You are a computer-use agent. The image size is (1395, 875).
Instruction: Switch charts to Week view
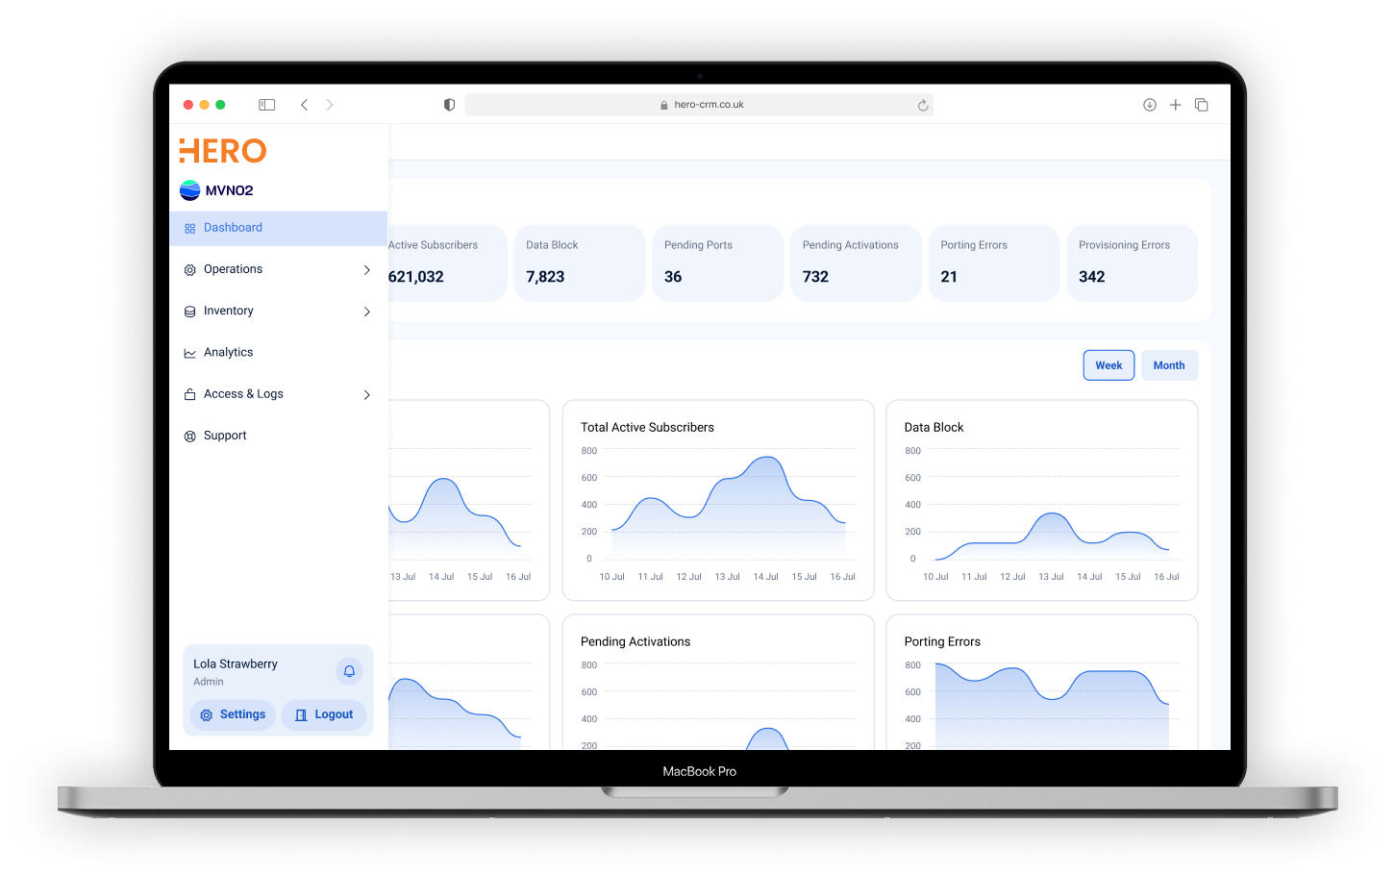pyautogui.click(x=1109, y=365)
